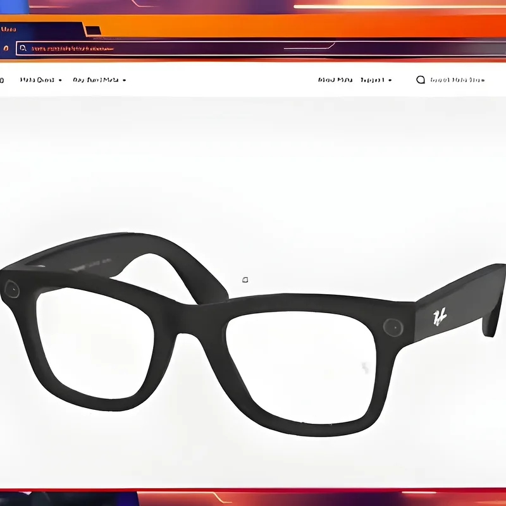The width and height of the screenshot is (506, 506).
Task: Click the icon left of the address bar
Action: click(6, 49)
